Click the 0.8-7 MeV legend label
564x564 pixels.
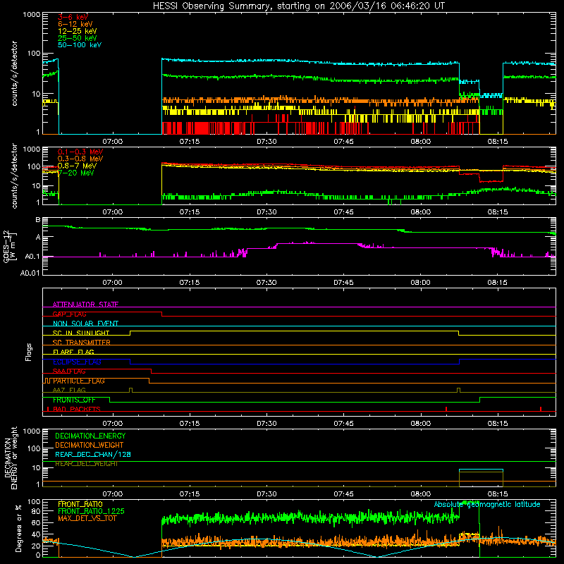pyautogui.click(x=77, y=166)
